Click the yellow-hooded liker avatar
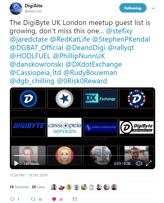Viewport: 164px width, 203px height. 69,187
